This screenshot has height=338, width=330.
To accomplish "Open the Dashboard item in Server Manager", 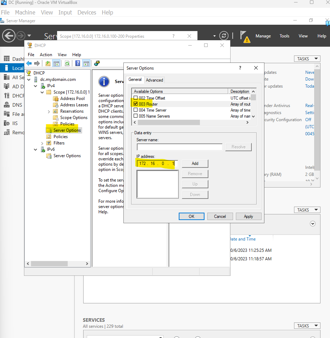I will click(x=17, y=59).
